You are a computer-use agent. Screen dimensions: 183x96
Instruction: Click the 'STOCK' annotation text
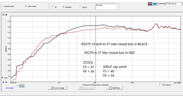(x=88, y=63)
